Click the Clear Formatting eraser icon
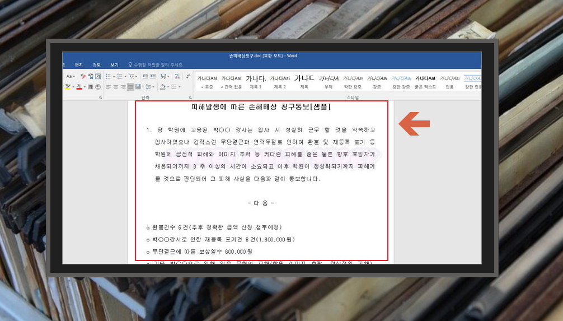The image size is (563, 321). coord(83,76)
